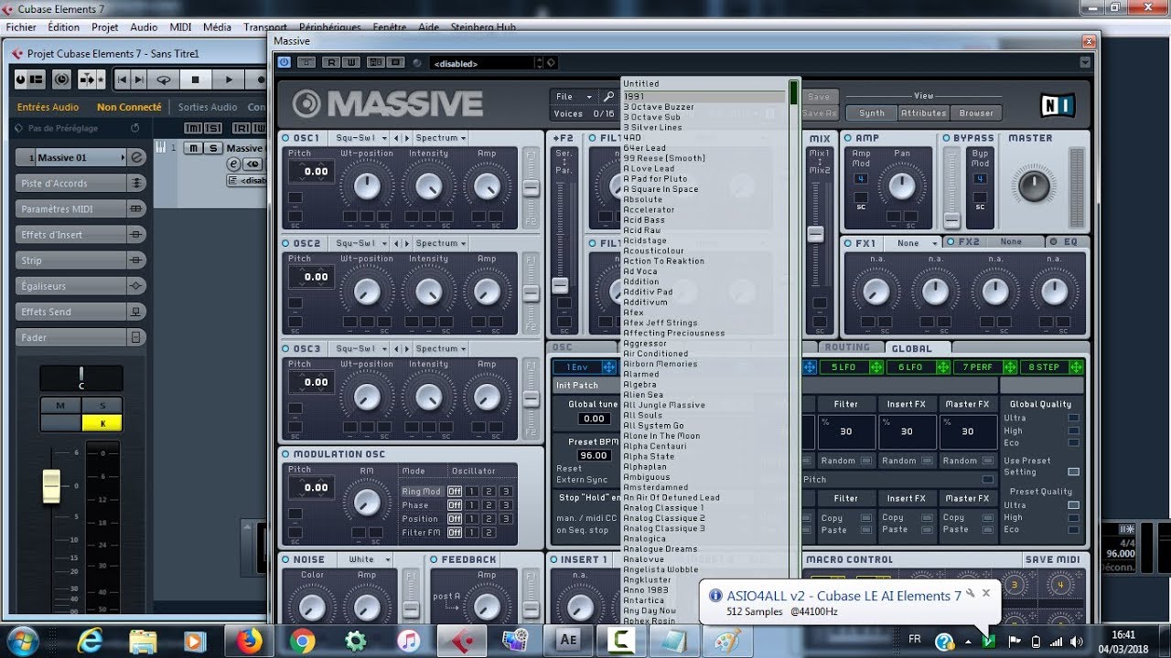
Task: Open the OSC1 Spectrum mode dropdown
Action: click(440, 138)
